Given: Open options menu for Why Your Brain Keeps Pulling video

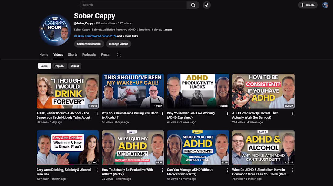Looking at the screenshot, I should (162, 114).
